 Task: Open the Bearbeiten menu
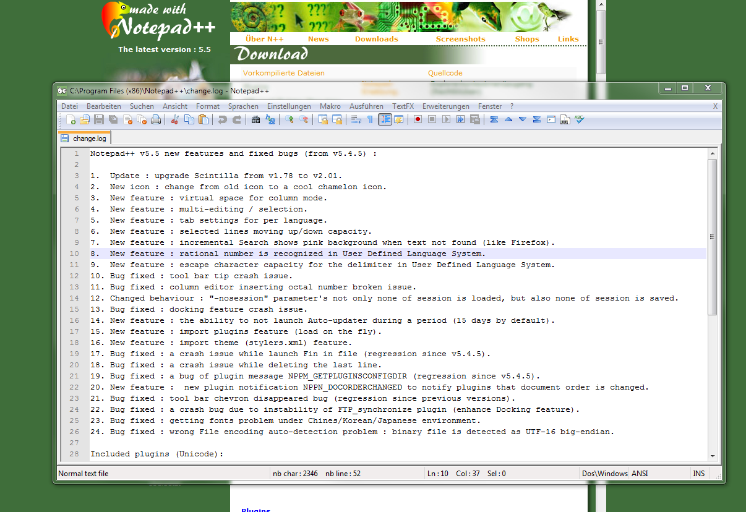[x=104, y=106]
